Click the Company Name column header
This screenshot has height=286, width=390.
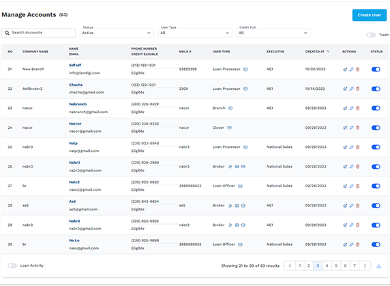click(35, 52)
